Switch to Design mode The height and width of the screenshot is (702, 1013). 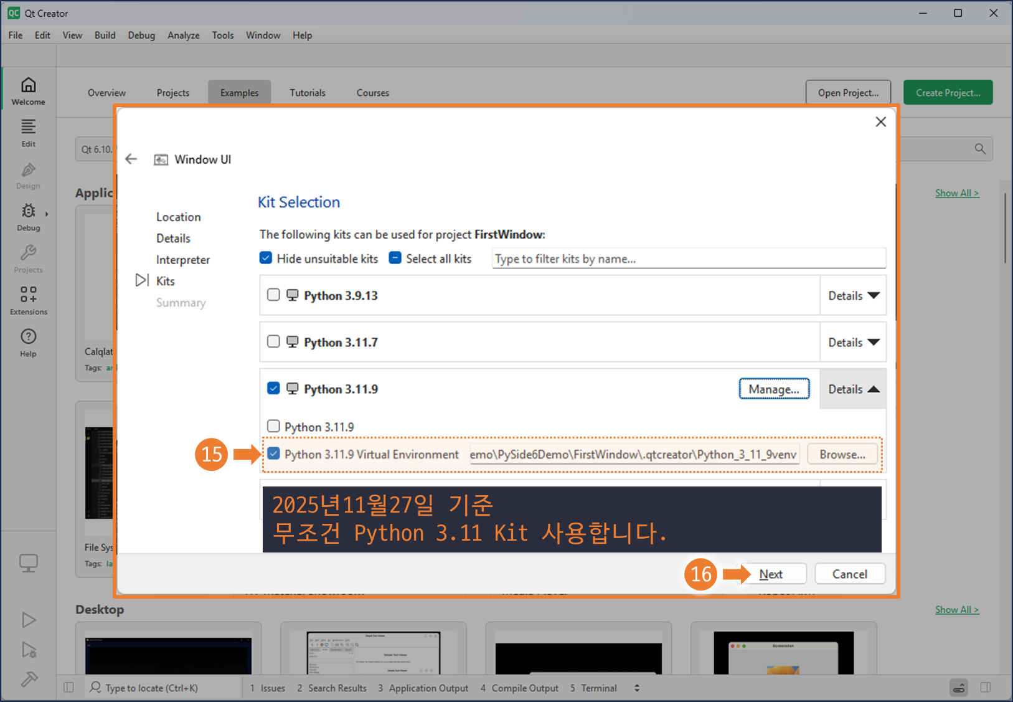coord(28,175)
